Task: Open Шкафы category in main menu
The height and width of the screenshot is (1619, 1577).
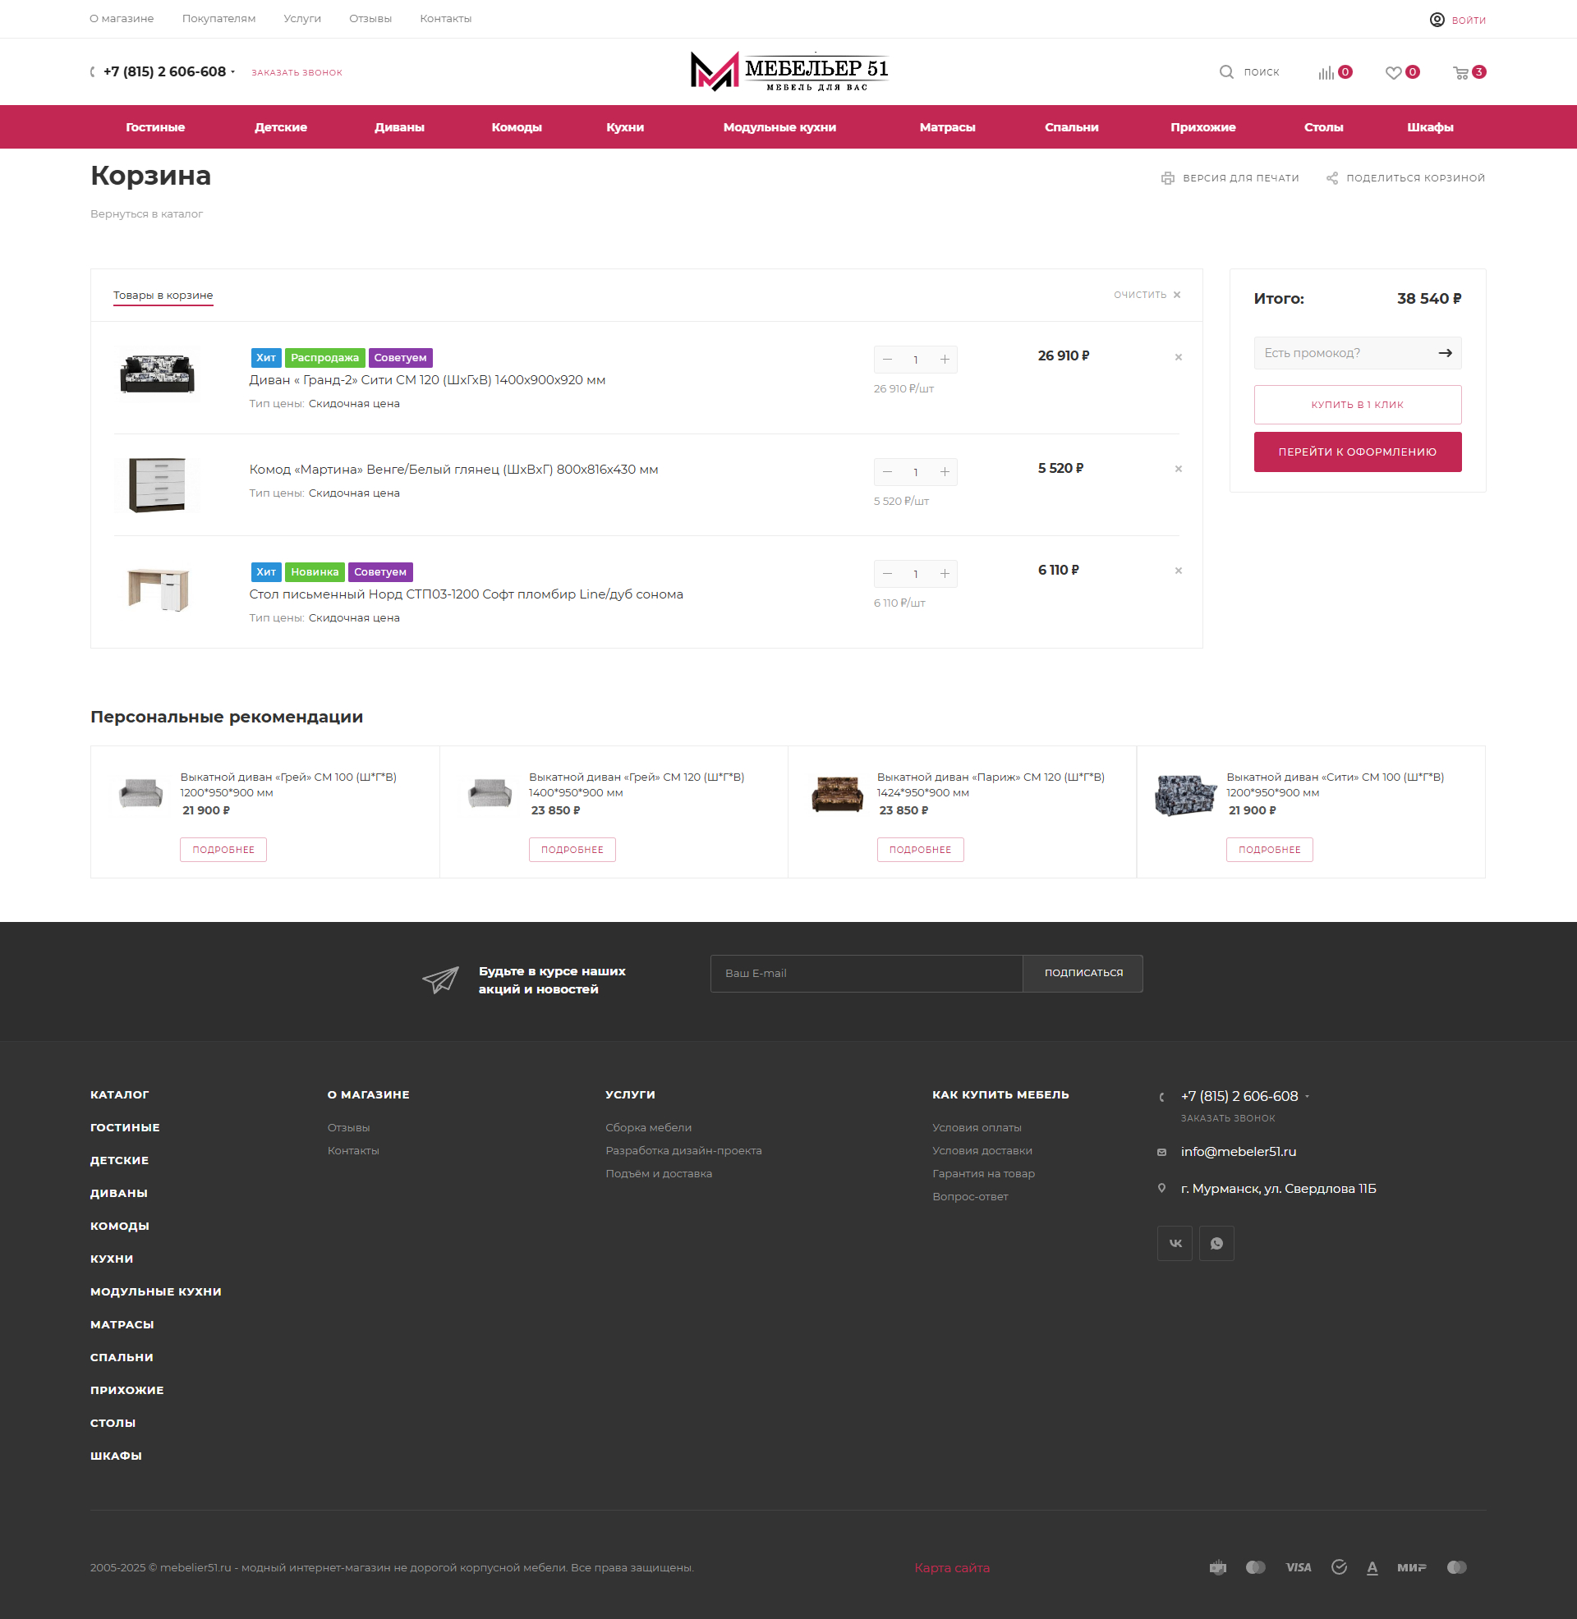Action: coord(1430,127)
